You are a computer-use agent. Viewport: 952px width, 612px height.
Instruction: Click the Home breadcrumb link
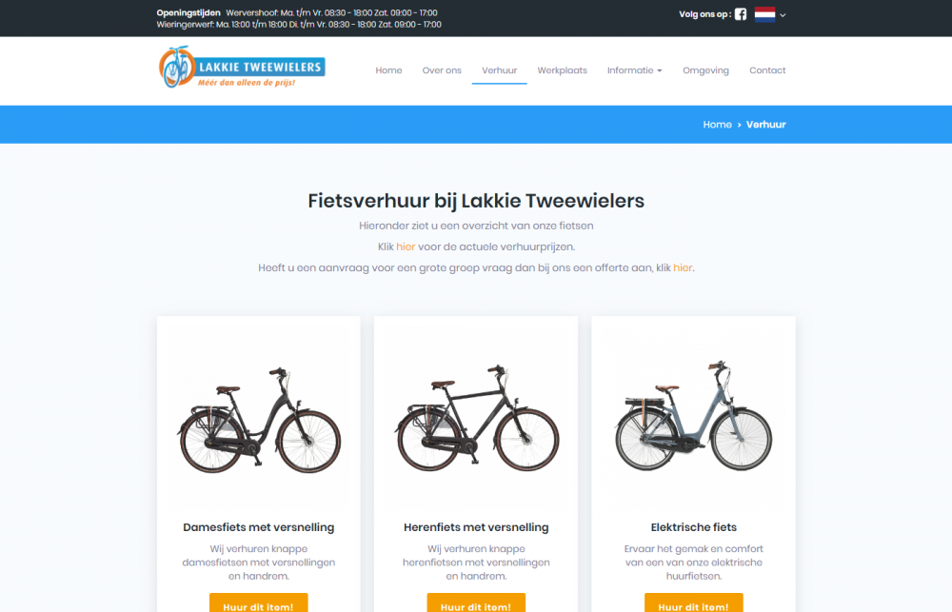point(717,125)
